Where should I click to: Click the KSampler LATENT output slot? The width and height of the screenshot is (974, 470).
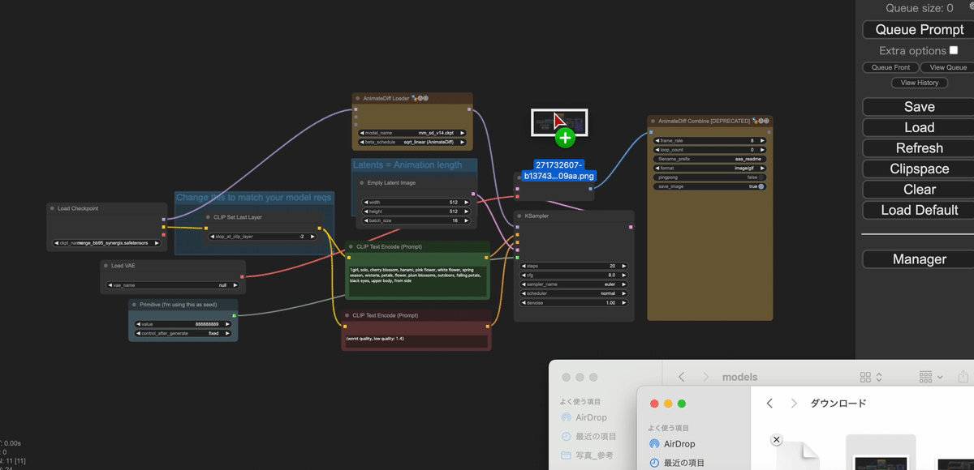[631, 228]
